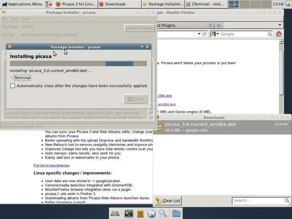Image resolution: width=292 pixels, height=219 pixels.
Task: Click the clock showing 13:59
Action: 278,4
